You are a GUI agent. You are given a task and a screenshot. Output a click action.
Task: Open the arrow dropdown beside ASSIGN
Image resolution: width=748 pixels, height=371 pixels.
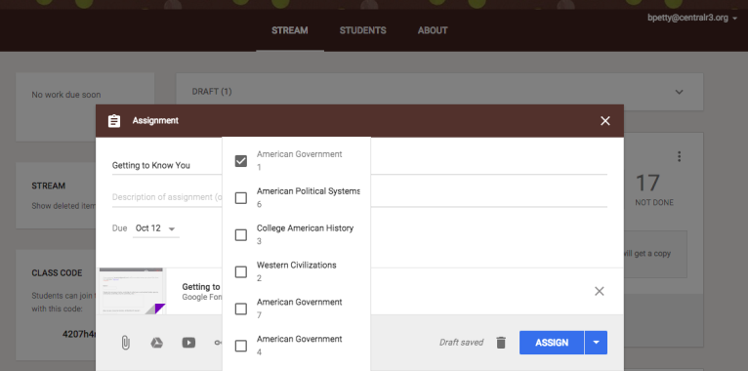[x=596, y=343]
